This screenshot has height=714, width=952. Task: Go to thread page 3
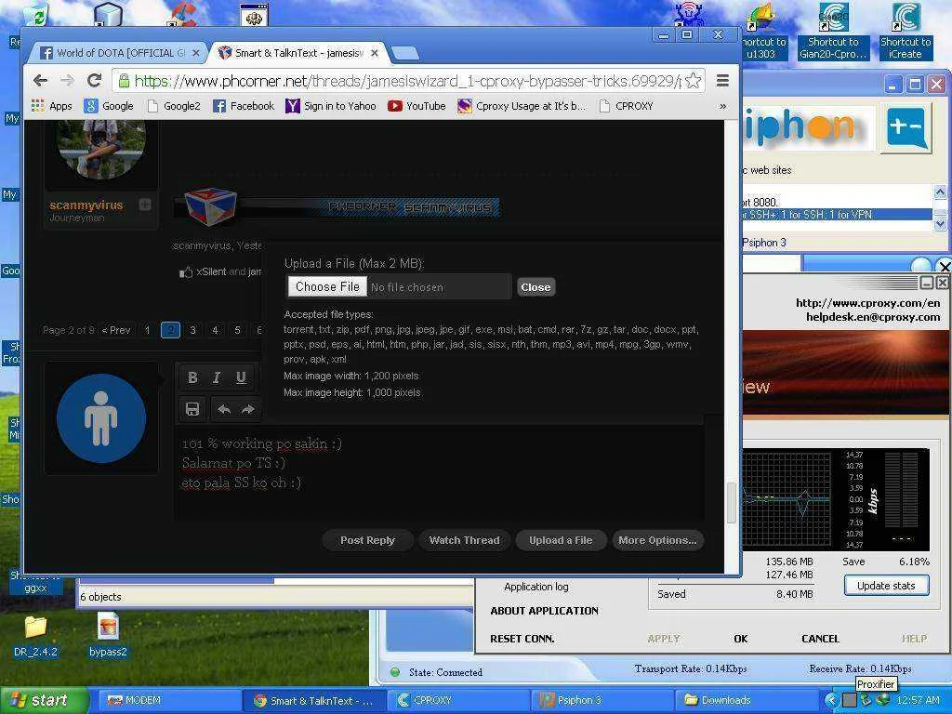(x=192, y=330)
